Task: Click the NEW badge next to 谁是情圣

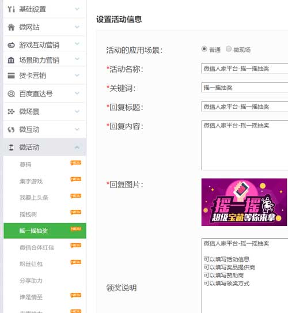Action: 76,295
